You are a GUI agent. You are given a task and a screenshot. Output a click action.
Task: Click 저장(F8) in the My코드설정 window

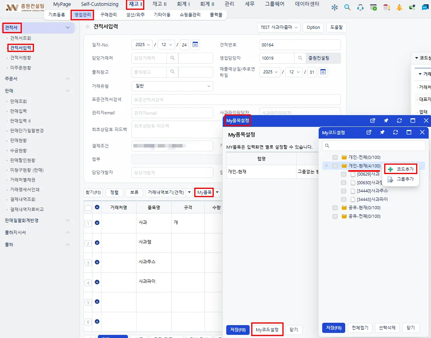(334, 327)
